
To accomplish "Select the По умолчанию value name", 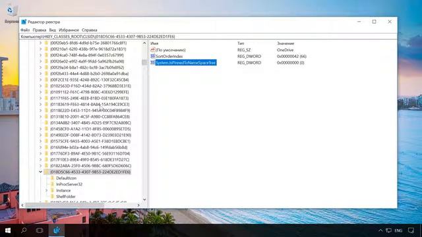I will (171, 50).
